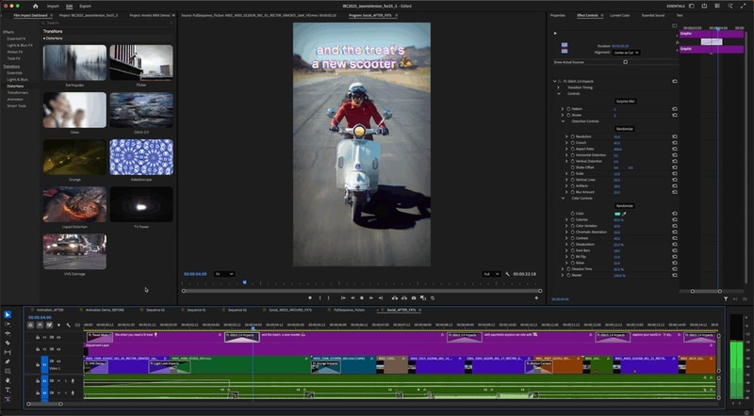The width and height of the screenshot is (754, 416).
Task: Toggle the Show Actual Sources checkbox
Action: pos(625,62)
